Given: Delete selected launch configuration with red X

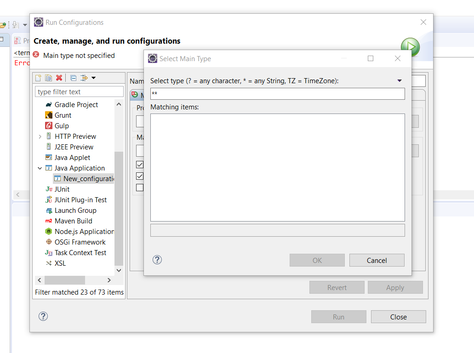Looking at the screenshot, I should [x=59, y=78].
